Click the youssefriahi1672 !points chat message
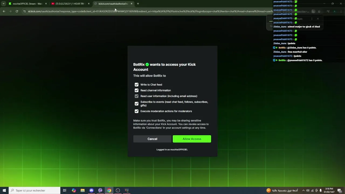The width and height of the screenshot is (345, 194). [x=287, y=56]
